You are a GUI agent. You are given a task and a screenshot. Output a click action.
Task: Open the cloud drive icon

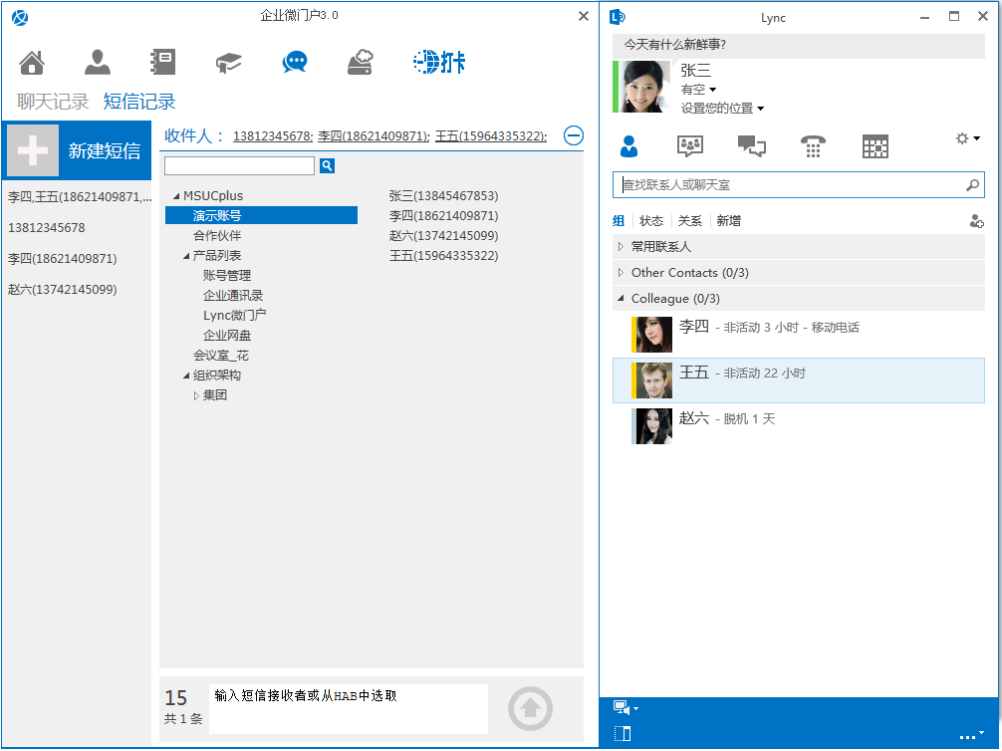click(x=360, y=63)
